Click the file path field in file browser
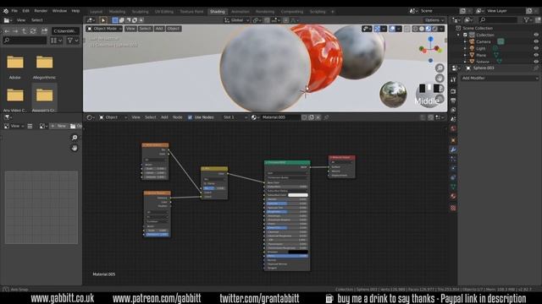Viewport: 542px width, 304px height. coord(66,31)
